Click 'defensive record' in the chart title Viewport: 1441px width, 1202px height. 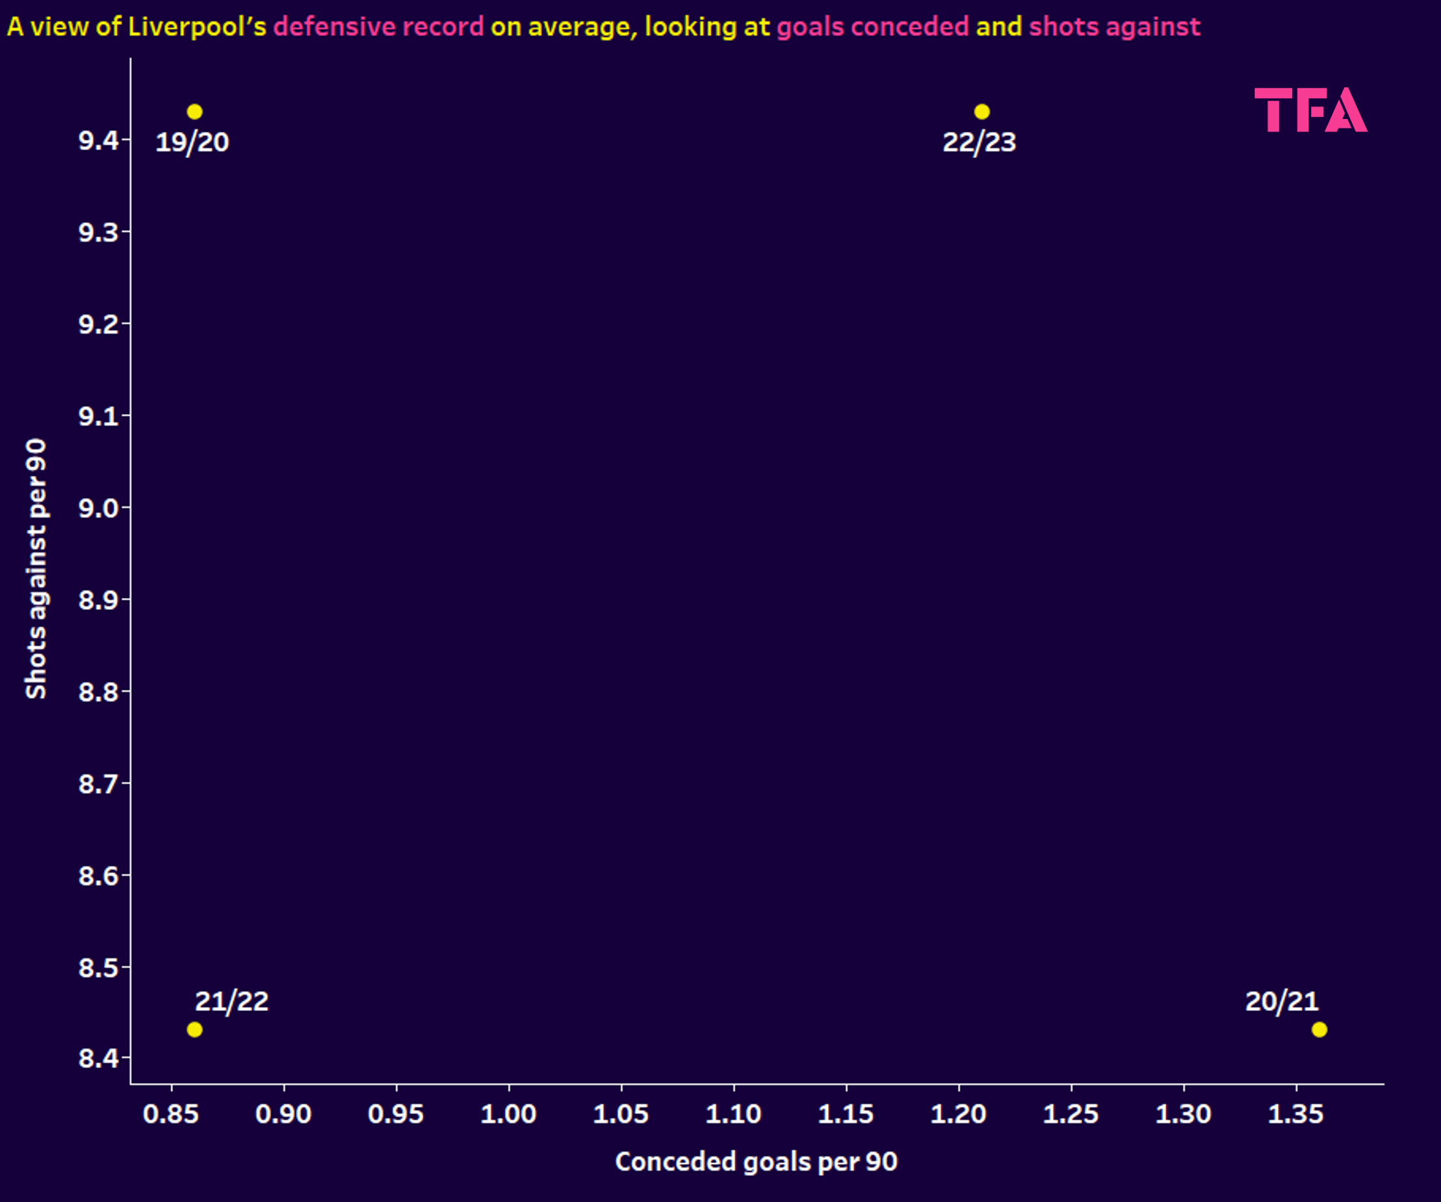[379, 27]
